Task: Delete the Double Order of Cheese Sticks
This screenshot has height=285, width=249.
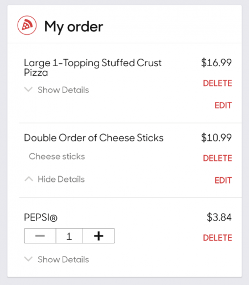Action: click(x=218, y=158)
